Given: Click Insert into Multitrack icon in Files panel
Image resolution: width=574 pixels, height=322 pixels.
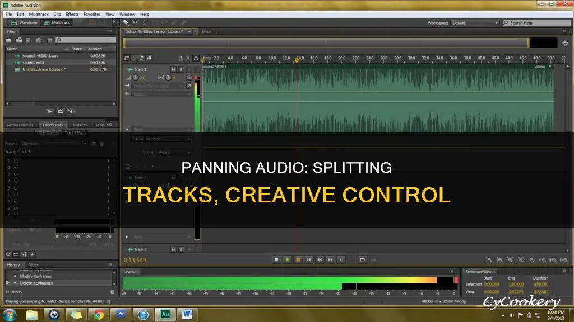Looking at the screenshot, I should (39, 40).
